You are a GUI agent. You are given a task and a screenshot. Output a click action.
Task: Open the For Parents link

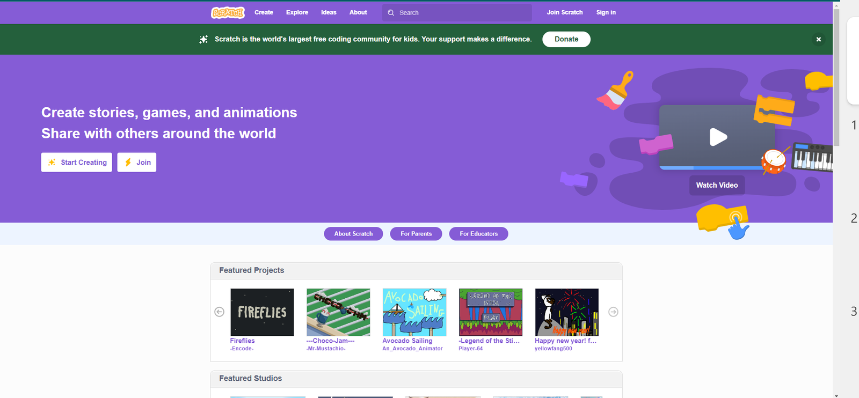416,234
